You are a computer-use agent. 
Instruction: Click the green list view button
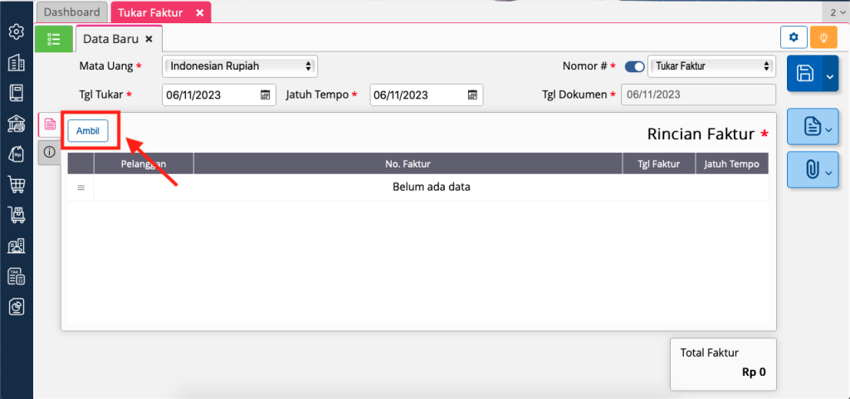coord(54,38)
